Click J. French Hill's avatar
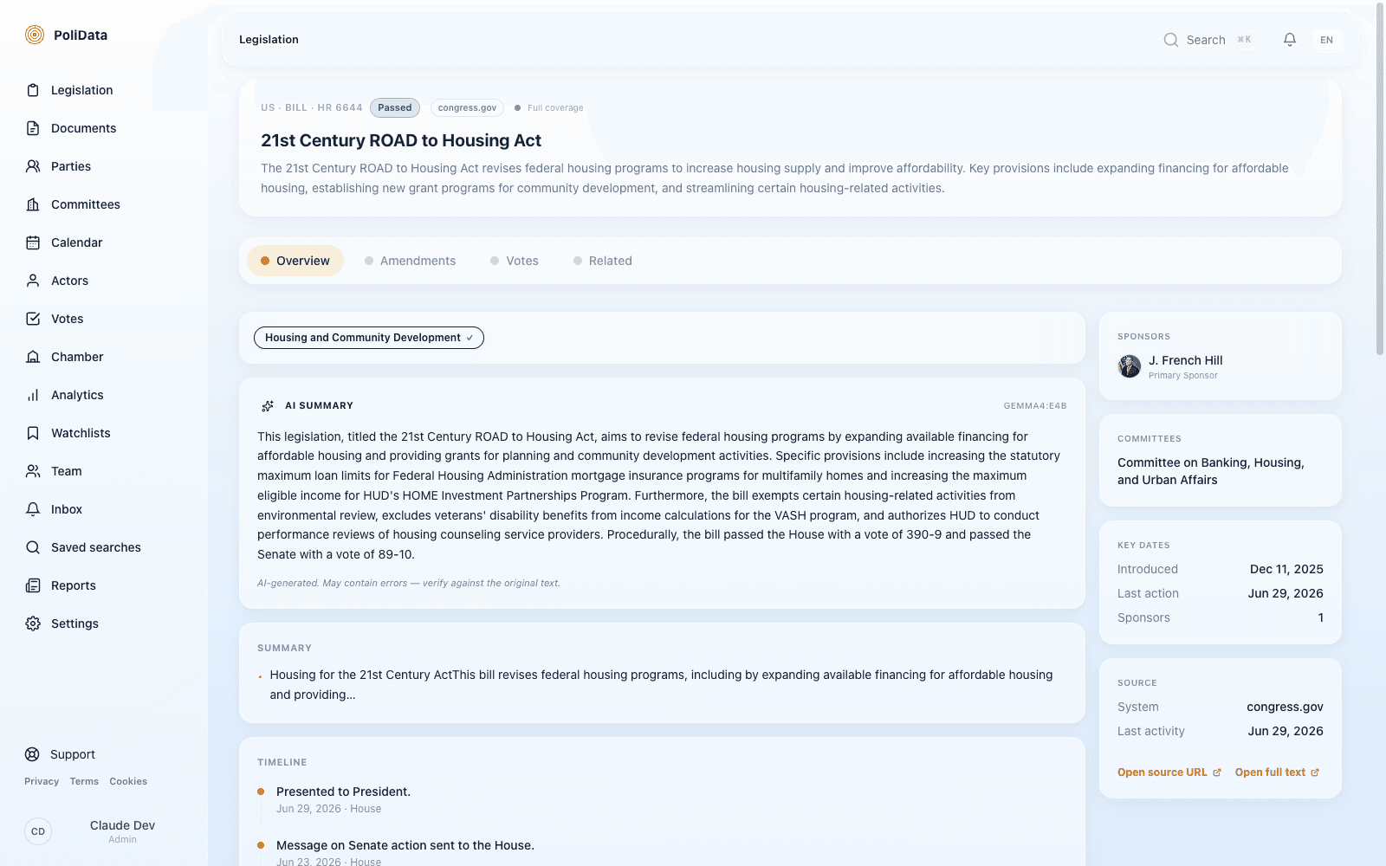Viewport: 1386px width, 866px height. (1130, 366)
